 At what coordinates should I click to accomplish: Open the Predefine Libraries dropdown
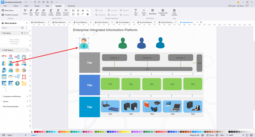(11, 15)
